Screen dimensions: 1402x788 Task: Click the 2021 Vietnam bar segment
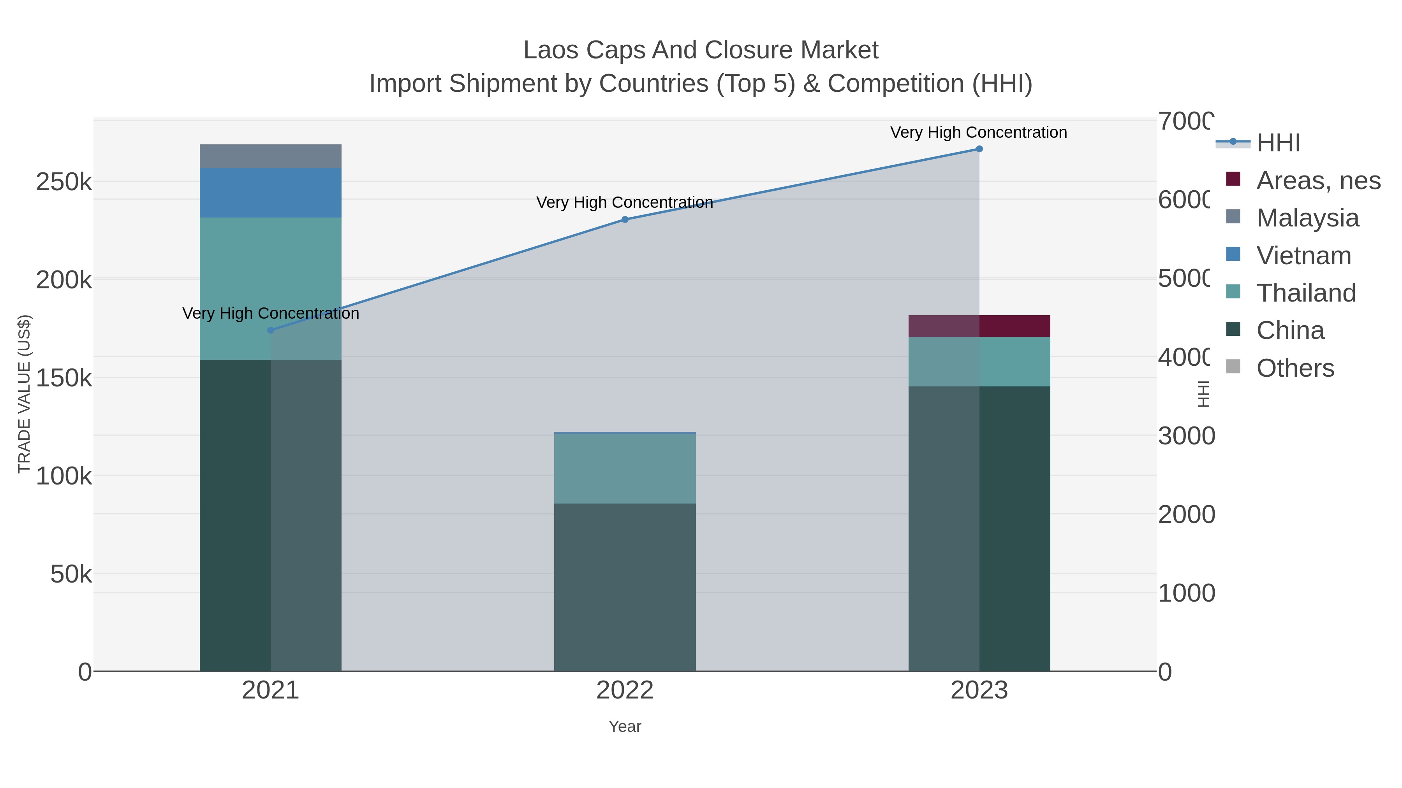click(x=271, y=193)
